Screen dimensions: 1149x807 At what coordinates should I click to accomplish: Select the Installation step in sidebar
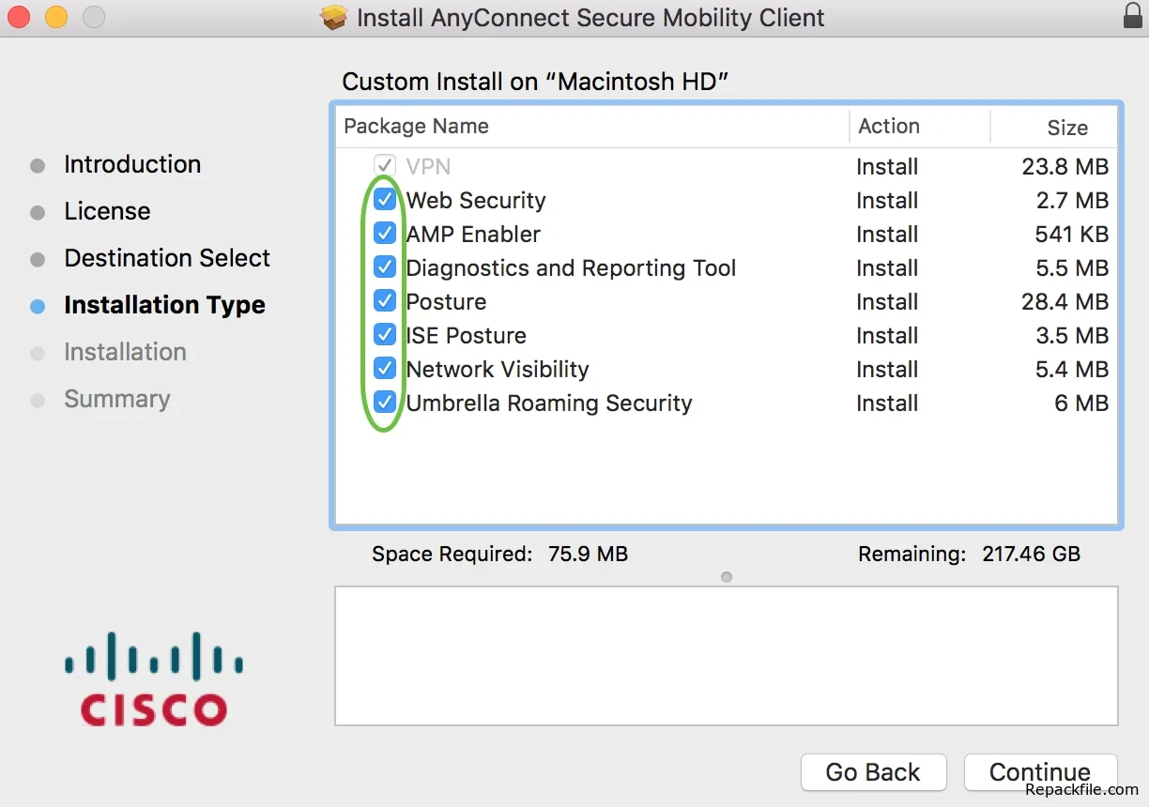pyautogui.click(x=125, y=352)
